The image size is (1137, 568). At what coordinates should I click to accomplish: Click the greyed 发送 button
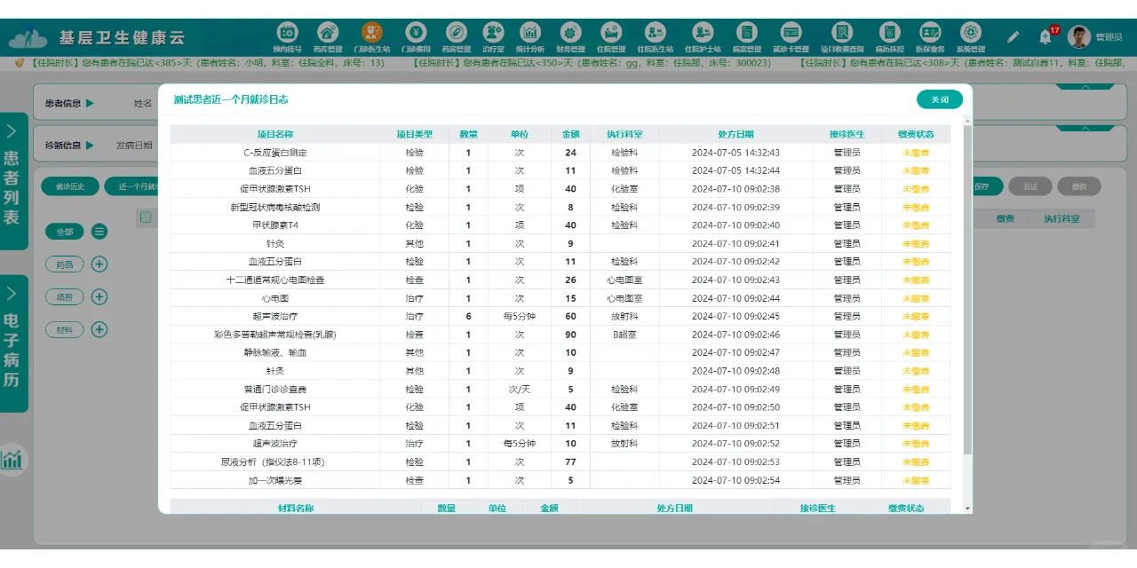1030,186
